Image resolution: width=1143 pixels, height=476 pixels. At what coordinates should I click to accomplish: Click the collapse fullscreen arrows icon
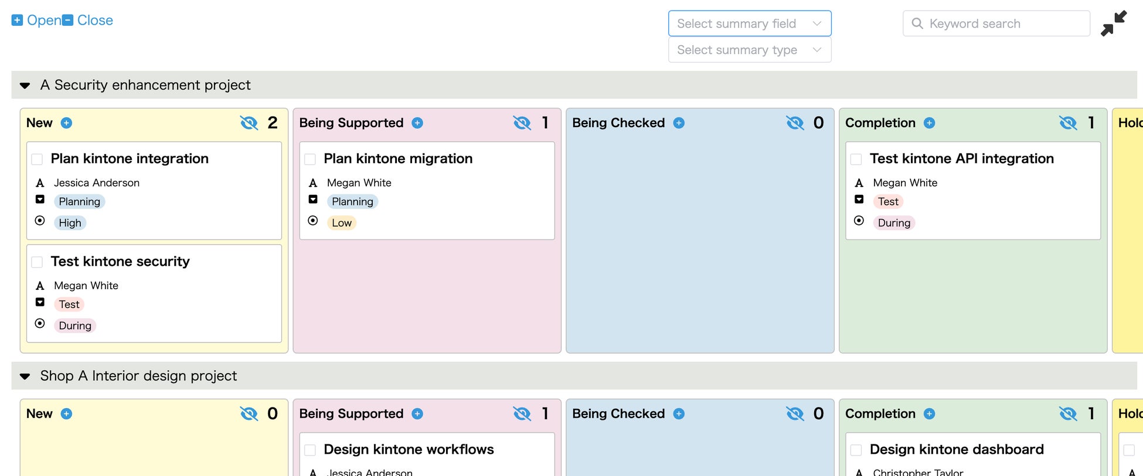(1113, 23)
